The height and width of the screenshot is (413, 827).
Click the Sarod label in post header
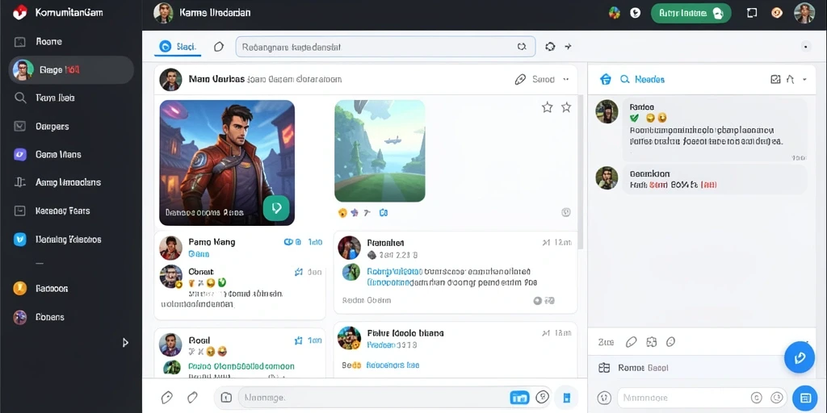coord(544,80)
